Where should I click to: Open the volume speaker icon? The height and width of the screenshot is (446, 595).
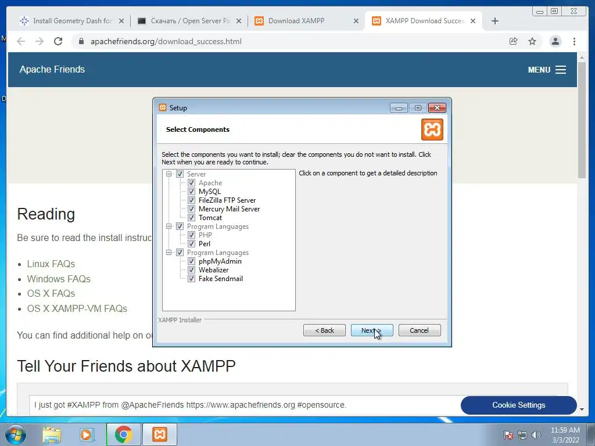tap(536, 435)
